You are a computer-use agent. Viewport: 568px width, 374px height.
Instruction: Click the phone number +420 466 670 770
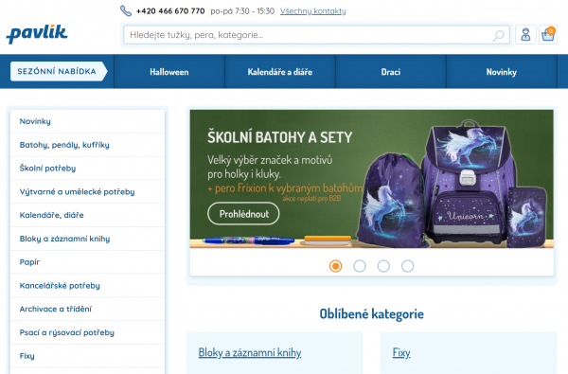pos(170,11)
